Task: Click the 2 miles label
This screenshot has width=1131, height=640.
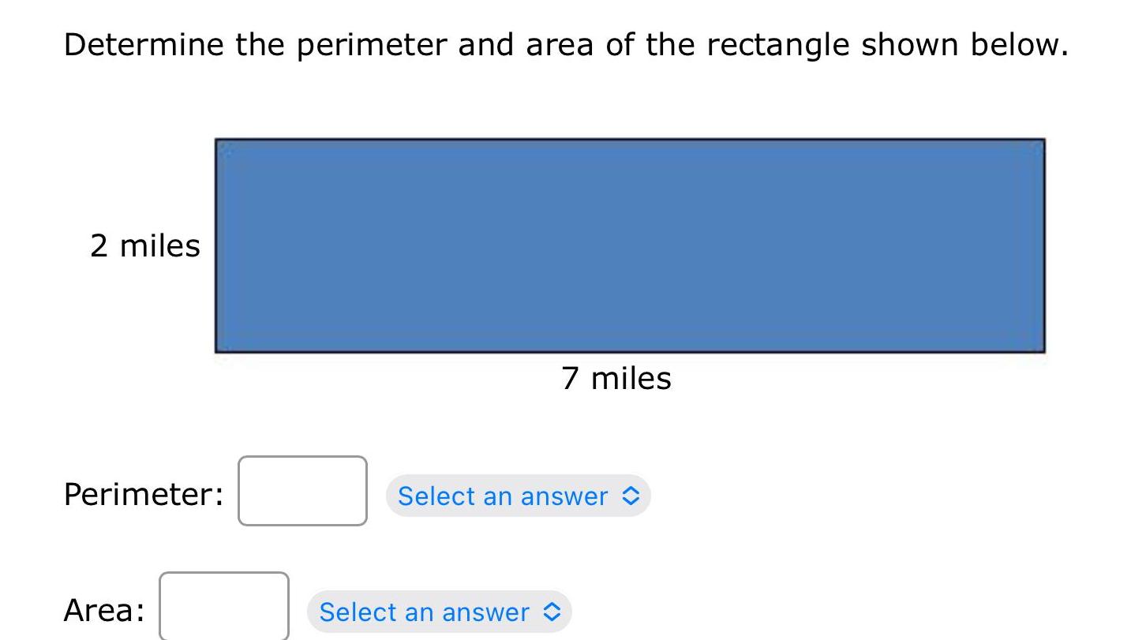Action: 145,245
